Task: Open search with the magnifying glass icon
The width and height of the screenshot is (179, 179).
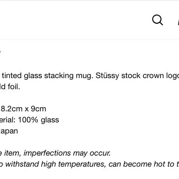Action: point(158,20)
